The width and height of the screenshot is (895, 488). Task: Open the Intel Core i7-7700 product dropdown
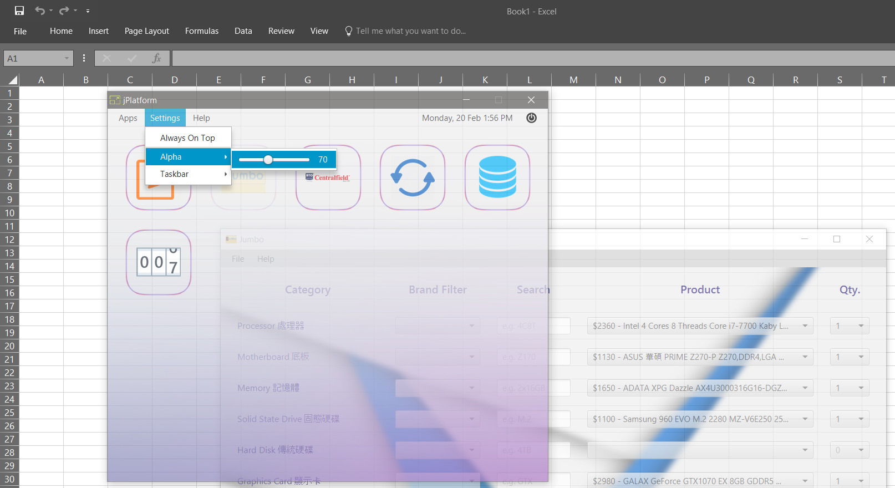[700, 326]
